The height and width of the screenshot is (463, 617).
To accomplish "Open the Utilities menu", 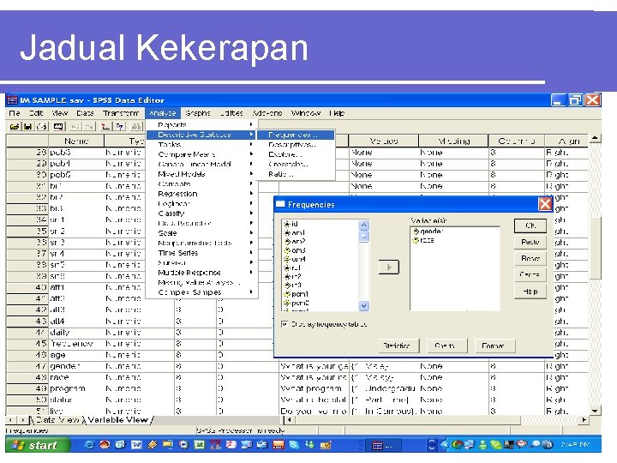I will [x=231, y=113].
